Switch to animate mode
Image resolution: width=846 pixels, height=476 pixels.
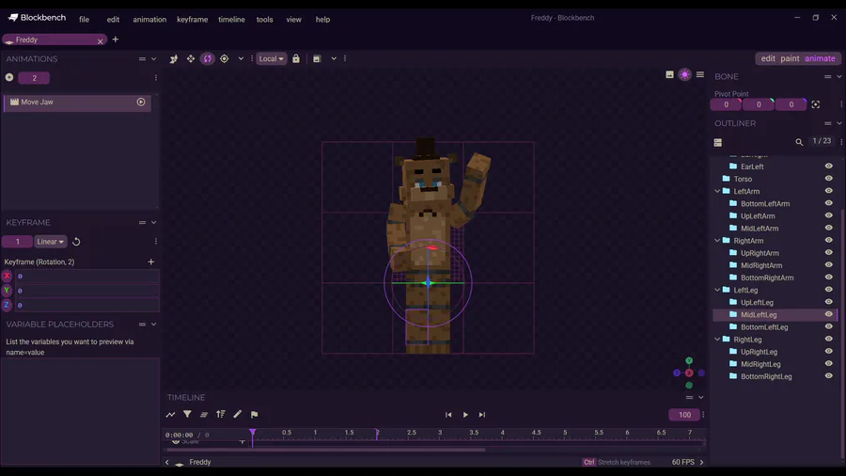(x=820, y=58)
